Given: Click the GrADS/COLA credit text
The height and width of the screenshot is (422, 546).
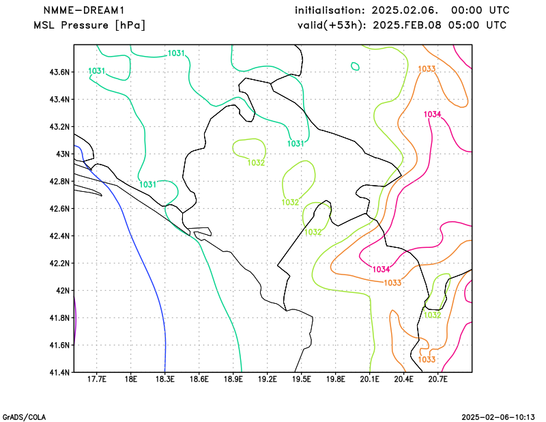Looking at the screenshot, I should click(24, 417).
